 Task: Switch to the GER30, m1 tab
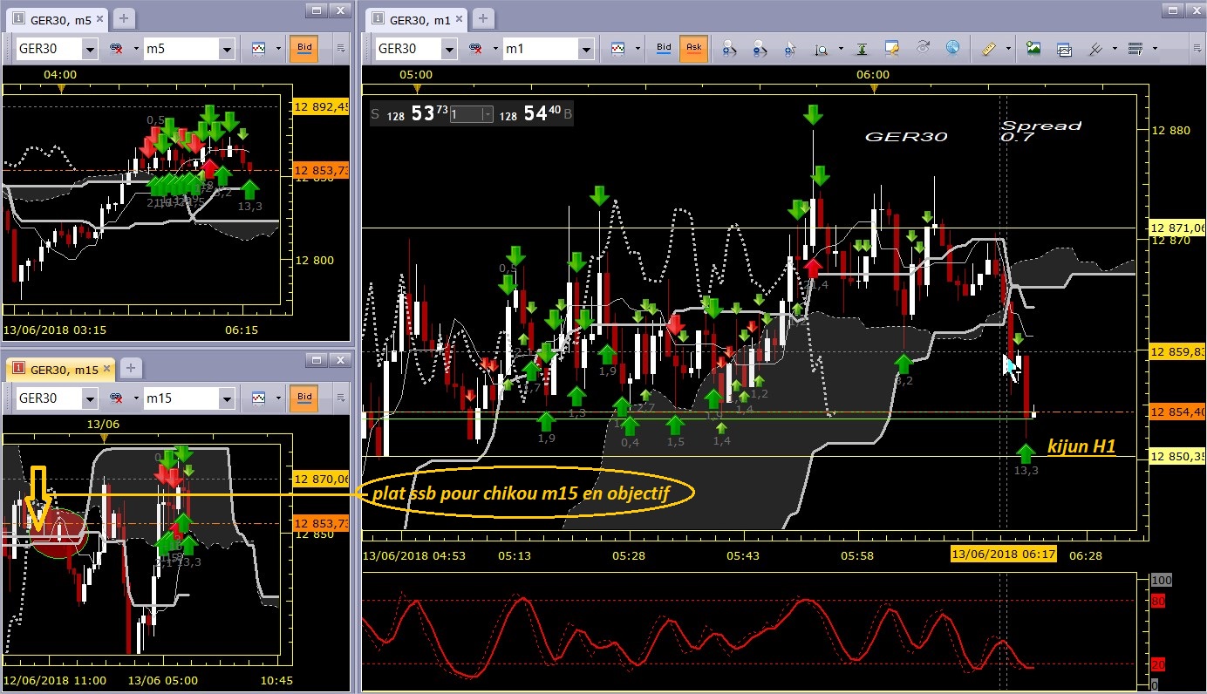point(417,18)
